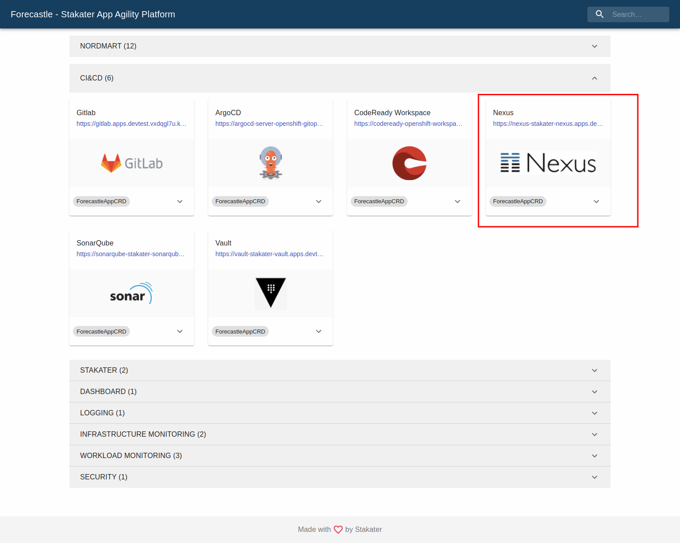Collapse the CI&CD (6) section
The image size is (680, 543).
[x=594, y=78]
